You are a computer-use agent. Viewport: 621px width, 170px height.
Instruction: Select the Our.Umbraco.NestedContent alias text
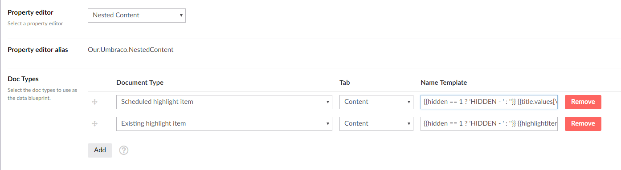pyautogui.click(x=131, y=50)
